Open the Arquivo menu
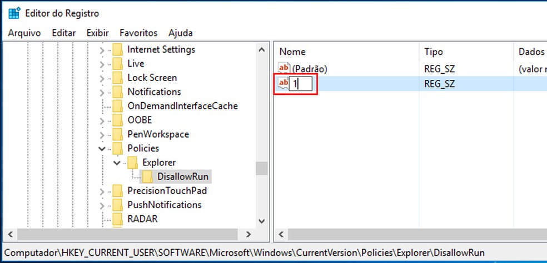547x263 pixels. (x=24, y=33)
